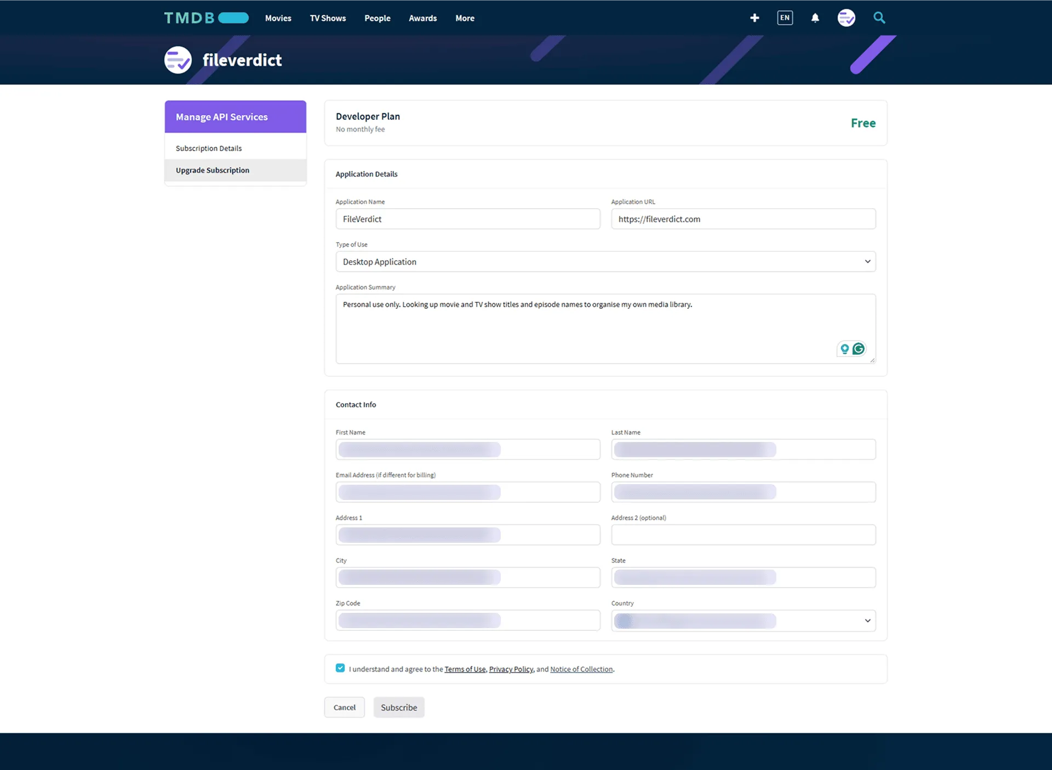Open the TV Shows menu
Viewport: 1052px width, 770px height.
pos(328,18)
